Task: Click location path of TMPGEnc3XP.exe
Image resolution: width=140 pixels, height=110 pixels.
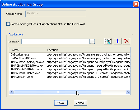Action: pyautogui.click(x=88, y=77)
